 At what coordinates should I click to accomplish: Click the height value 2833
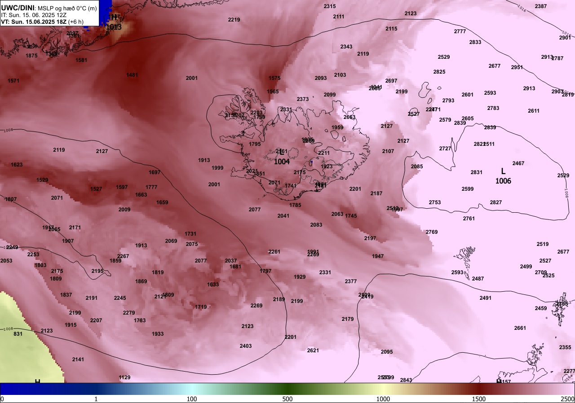click(475, 42)
